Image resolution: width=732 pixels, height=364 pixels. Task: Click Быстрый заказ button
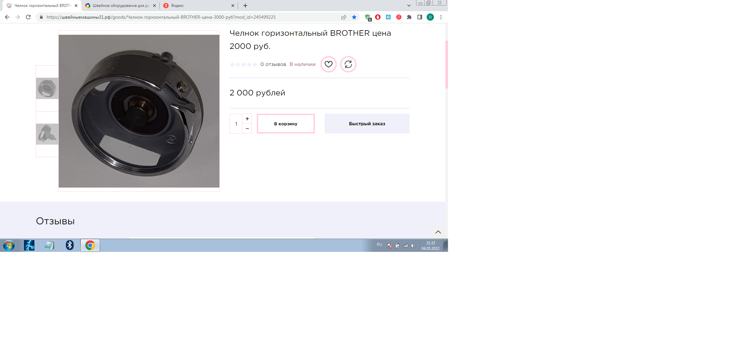pos(367,124)
